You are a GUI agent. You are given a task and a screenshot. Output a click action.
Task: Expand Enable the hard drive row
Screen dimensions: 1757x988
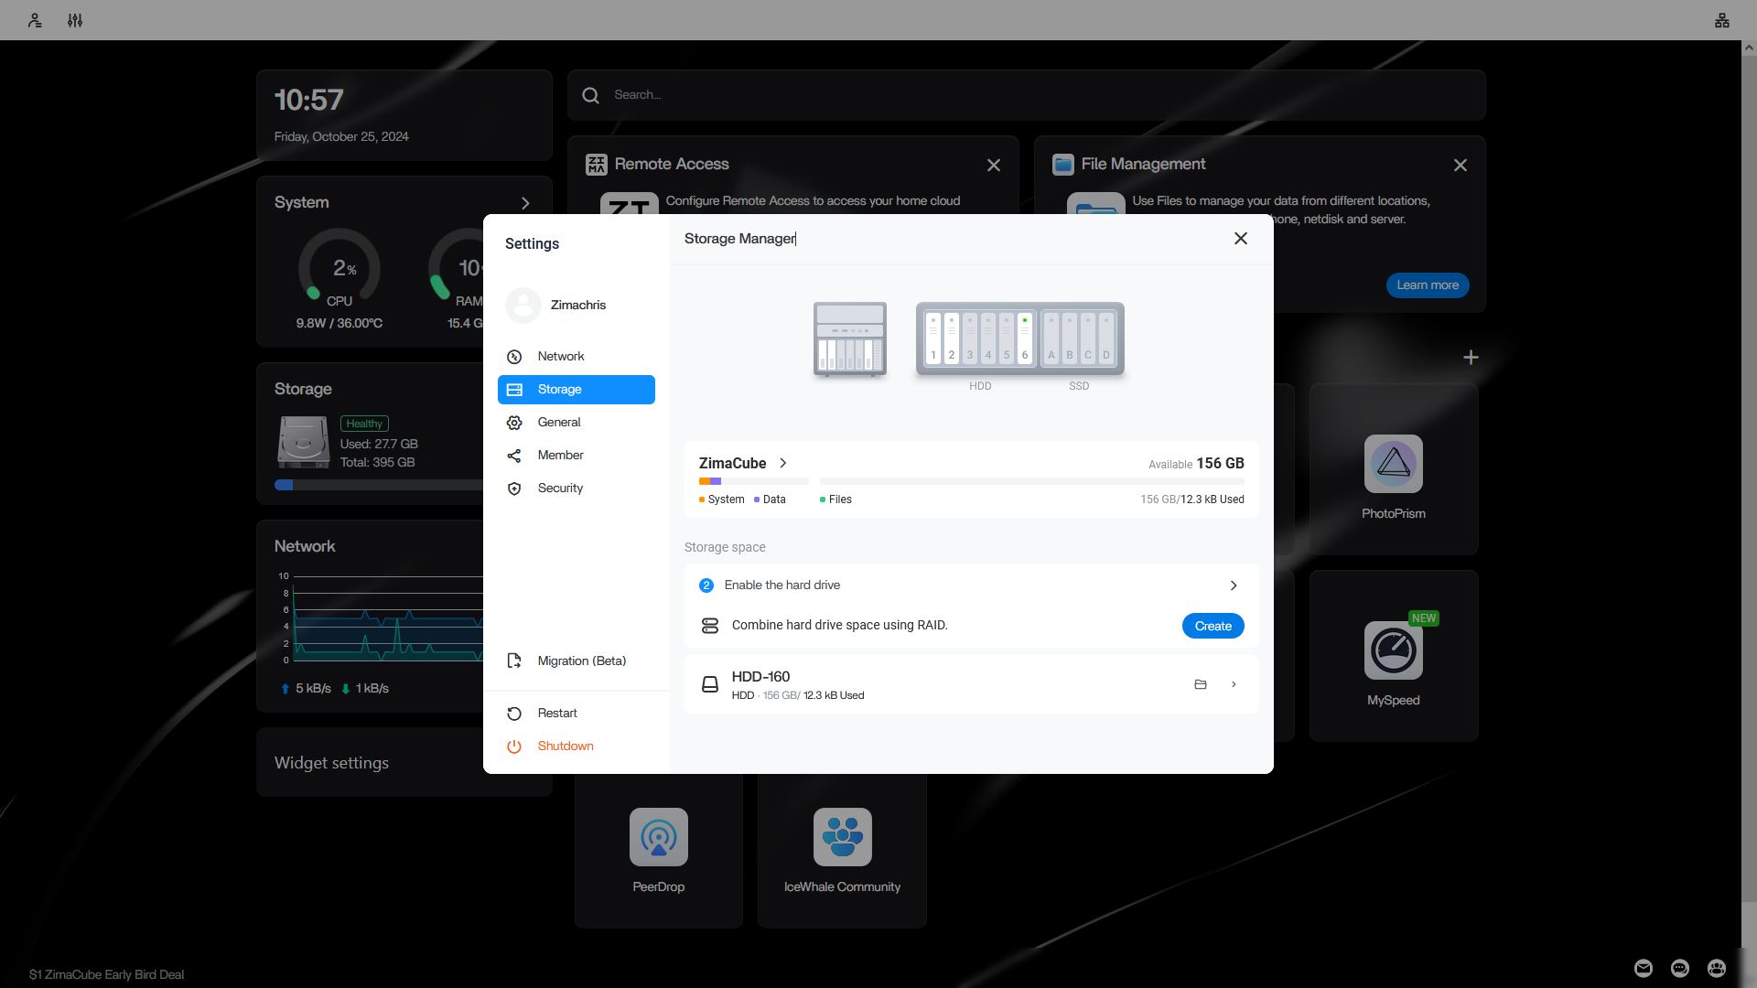point(1233,585)
